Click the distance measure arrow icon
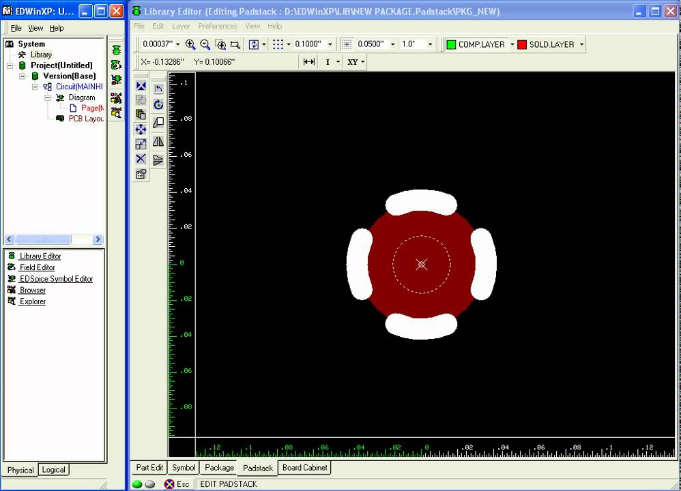The width and height of the screenshot is (681, 491). click(309, 61)
